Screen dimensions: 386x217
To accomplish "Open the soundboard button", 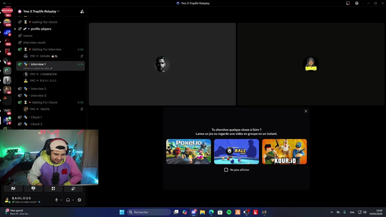I will click(x=73, y=188).
